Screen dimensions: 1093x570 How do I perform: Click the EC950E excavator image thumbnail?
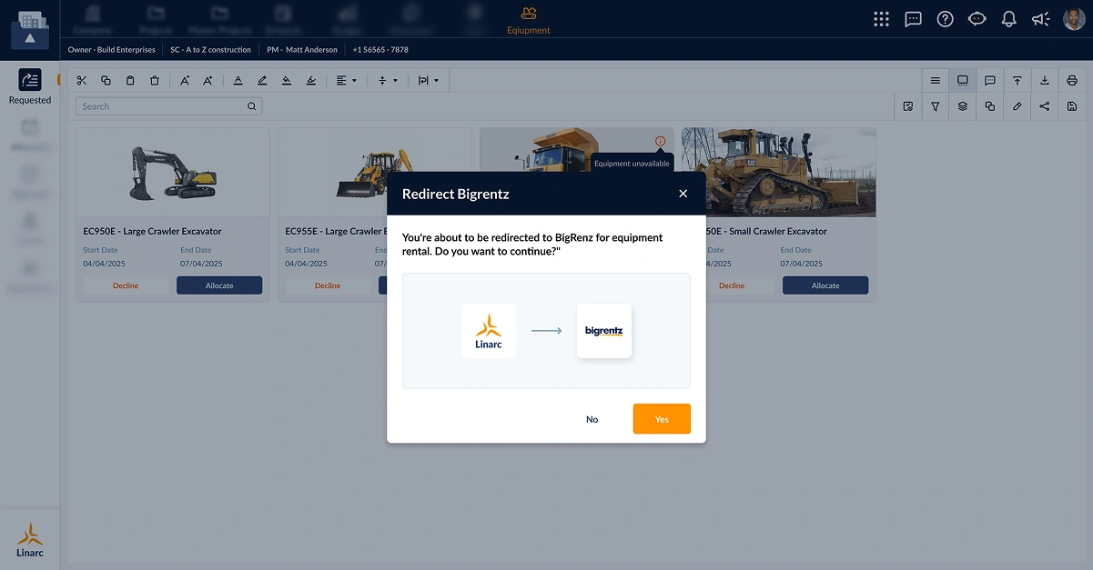(173, 173)
